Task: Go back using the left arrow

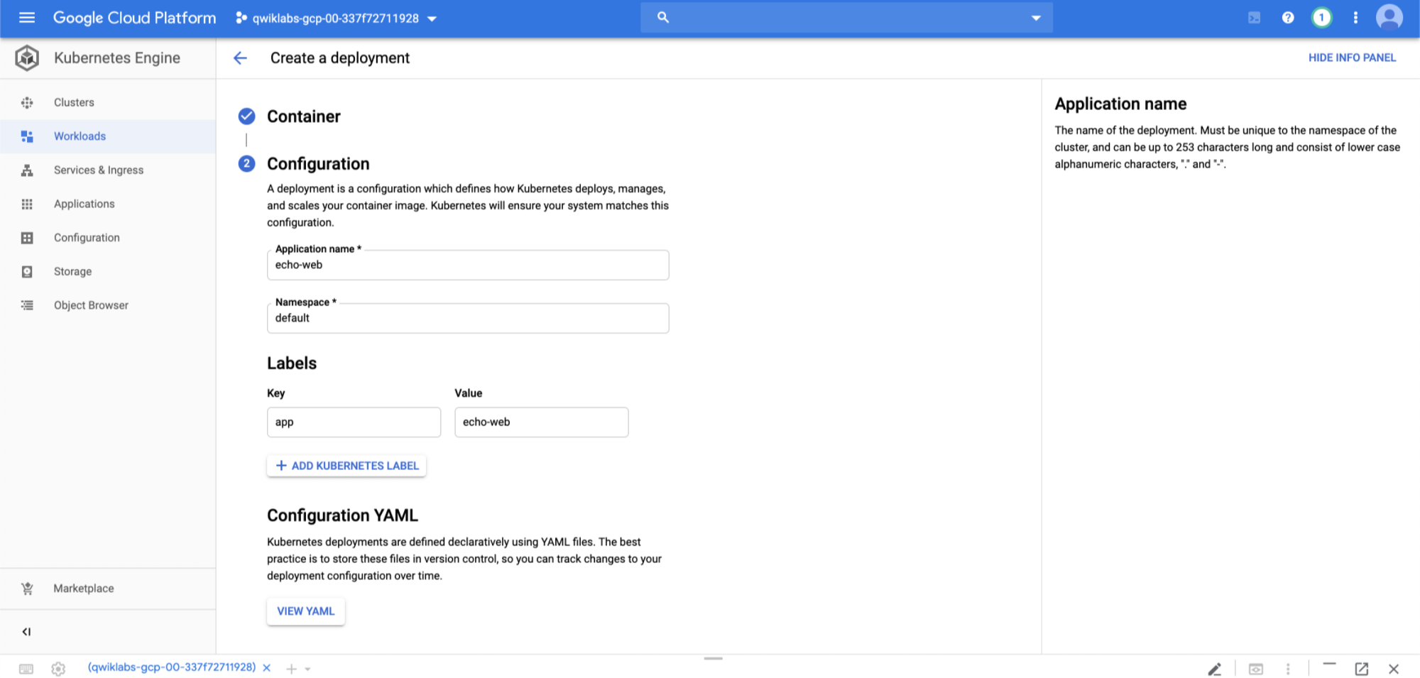Action: [x=241, y=58]
